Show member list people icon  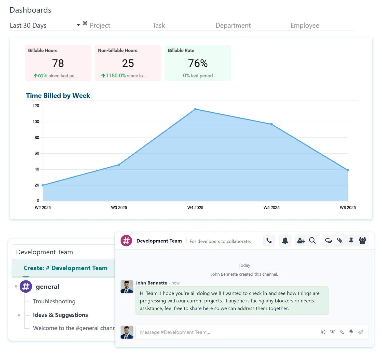coord(362,241)
